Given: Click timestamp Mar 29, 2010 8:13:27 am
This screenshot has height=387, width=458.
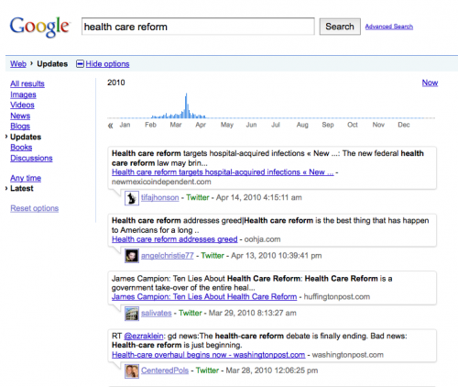Looking at the screenshot, I should 253,313.
